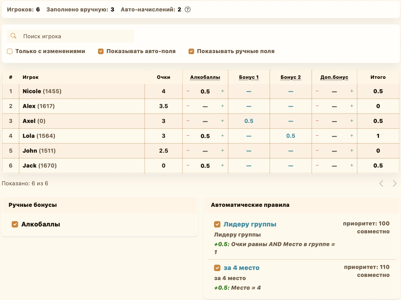This screenshot has width=401, height=300.
Task: Open the help question mark icon
Action: (x=187, y=10)
